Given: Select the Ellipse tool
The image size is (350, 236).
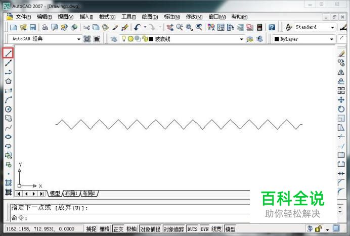Looking at the screenshot, I should click(8, 137).
